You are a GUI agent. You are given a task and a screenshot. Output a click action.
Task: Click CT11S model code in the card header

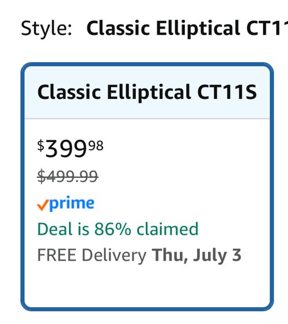[x=227, y=92]
